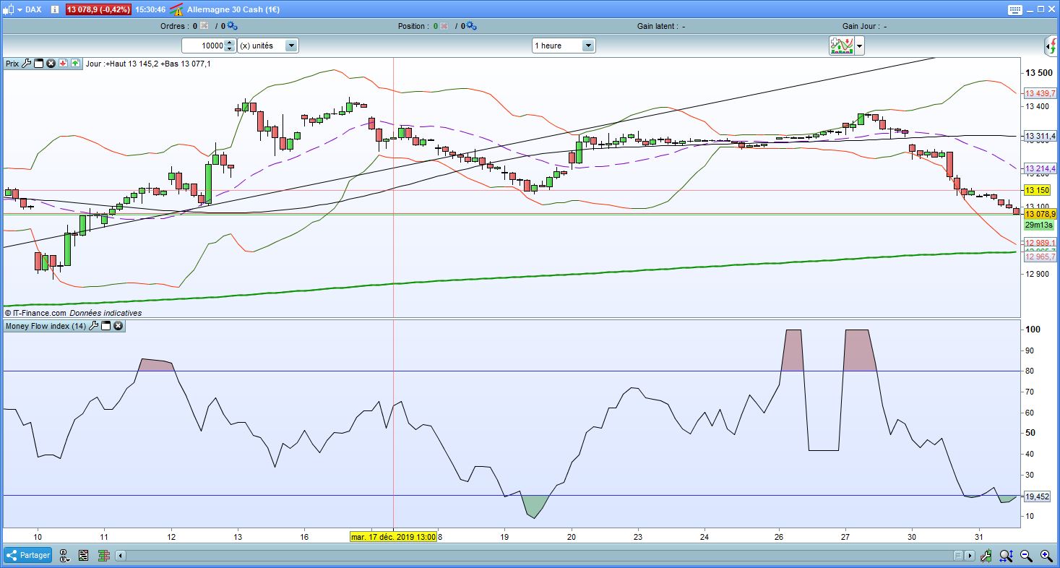Click the date marker mar. 17 déc. 2019 13:00
Image resolution: width=1060 pixels, height=568 pixels.
click(x=393, y=537)
